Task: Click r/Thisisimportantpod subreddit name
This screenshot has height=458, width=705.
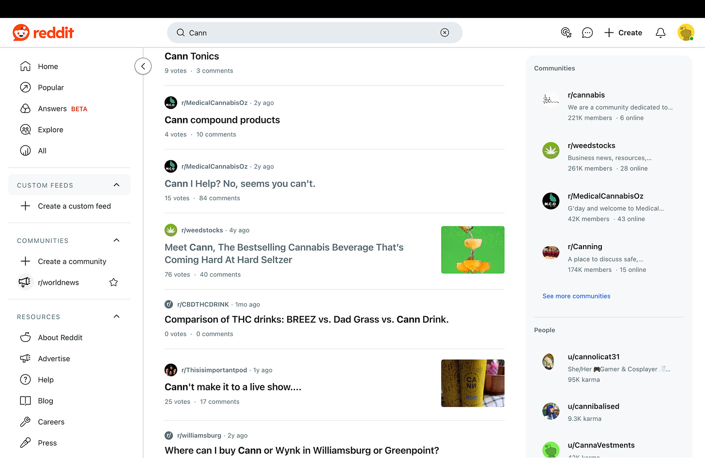Action: (x=214, y=370)
